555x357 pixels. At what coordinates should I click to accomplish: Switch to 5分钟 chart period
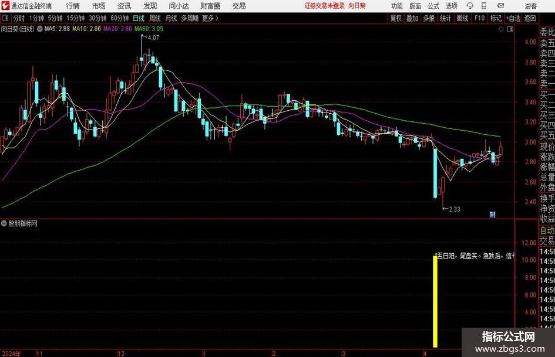pos(55,18)
